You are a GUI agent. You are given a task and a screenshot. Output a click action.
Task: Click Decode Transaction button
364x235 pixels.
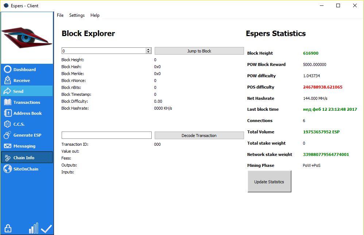click(199, 135)
